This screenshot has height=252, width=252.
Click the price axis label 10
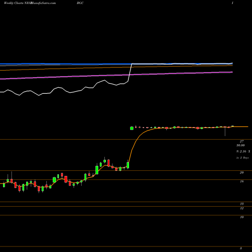click(241, 217)
